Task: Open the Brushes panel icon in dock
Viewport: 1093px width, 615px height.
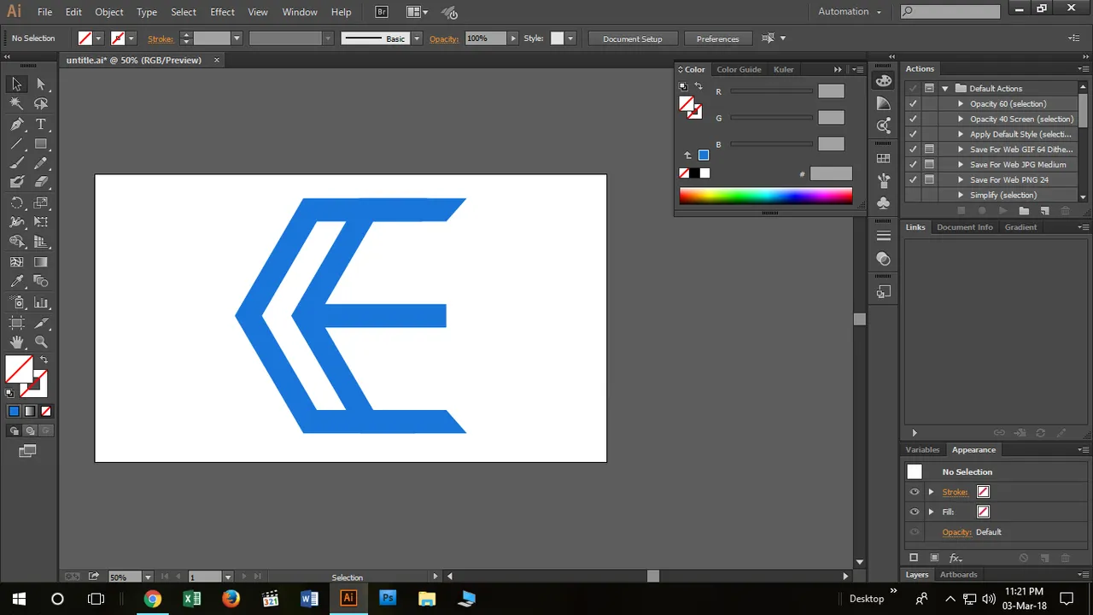Action: click(x=884, y=181)
